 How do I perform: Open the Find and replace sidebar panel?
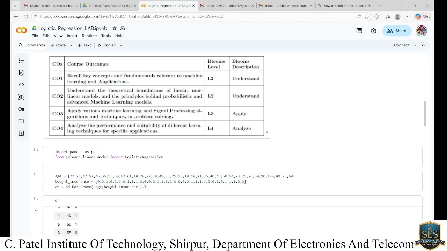[x=21, y=73]
